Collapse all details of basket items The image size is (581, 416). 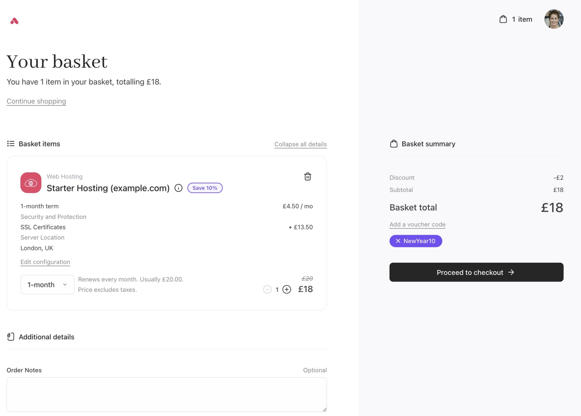point(300,144)
